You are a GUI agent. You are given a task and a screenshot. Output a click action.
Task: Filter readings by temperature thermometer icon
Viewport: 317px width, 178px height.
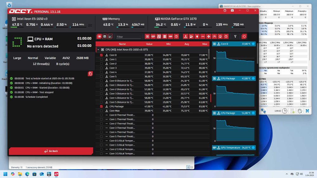click(x=185, y=36)
